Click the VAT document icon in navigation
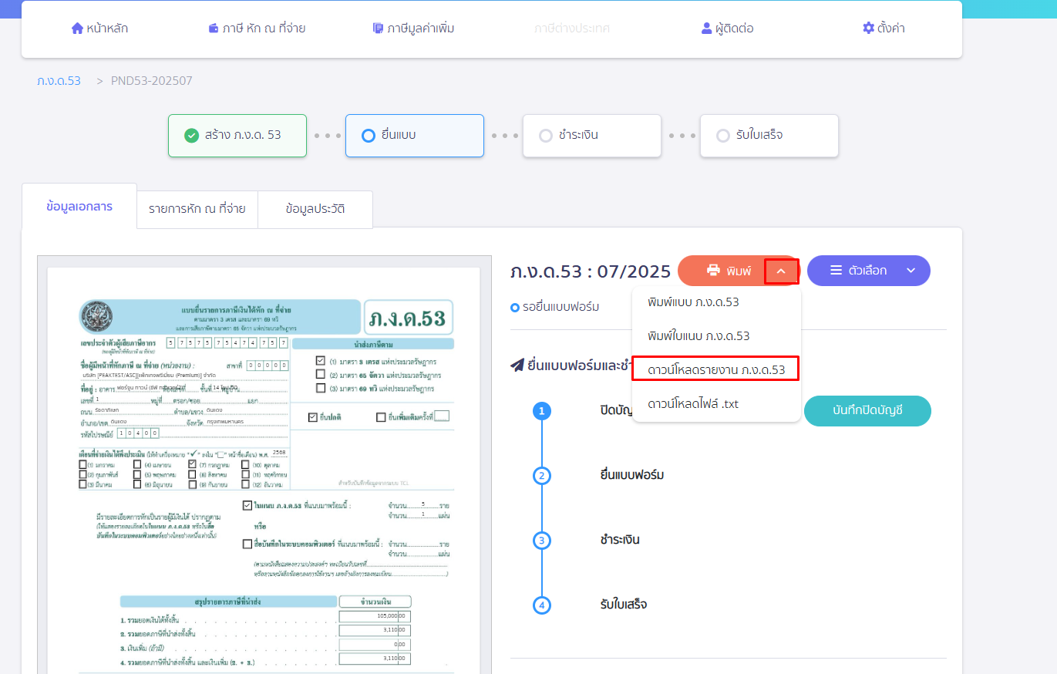 click(x=378, y=29)
